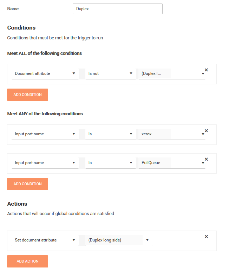This screenshot has width=229, height=271.
Task: Open Input port name dropdown for PullQueue
Action: click(45, 163)
